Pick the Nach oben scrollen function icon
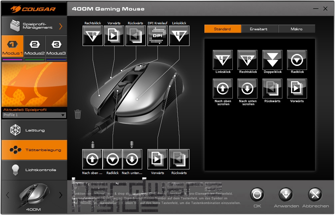Viewport: 335px width, 215px height. pos(223,89)
